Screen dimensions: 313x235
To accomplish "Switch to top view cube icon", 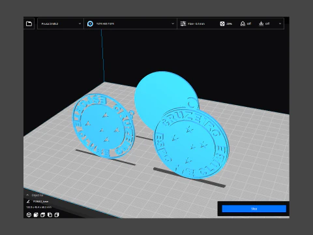I will (43, 215).
